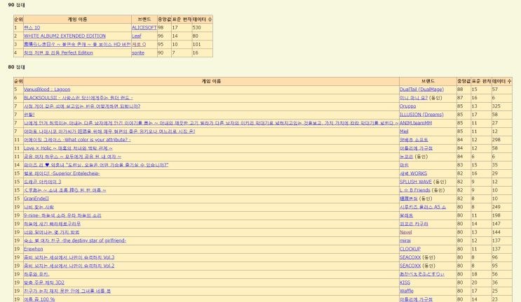Select median value 88 in the DualTail row
This screenshot has height=302, width=521.
click(460, 89)
